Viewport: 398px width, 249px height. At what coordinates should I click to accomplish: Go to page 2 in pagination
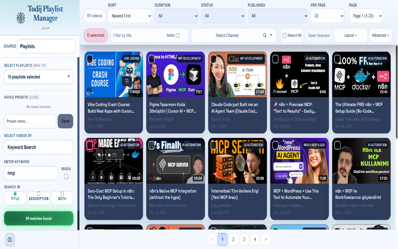point(233,239)
